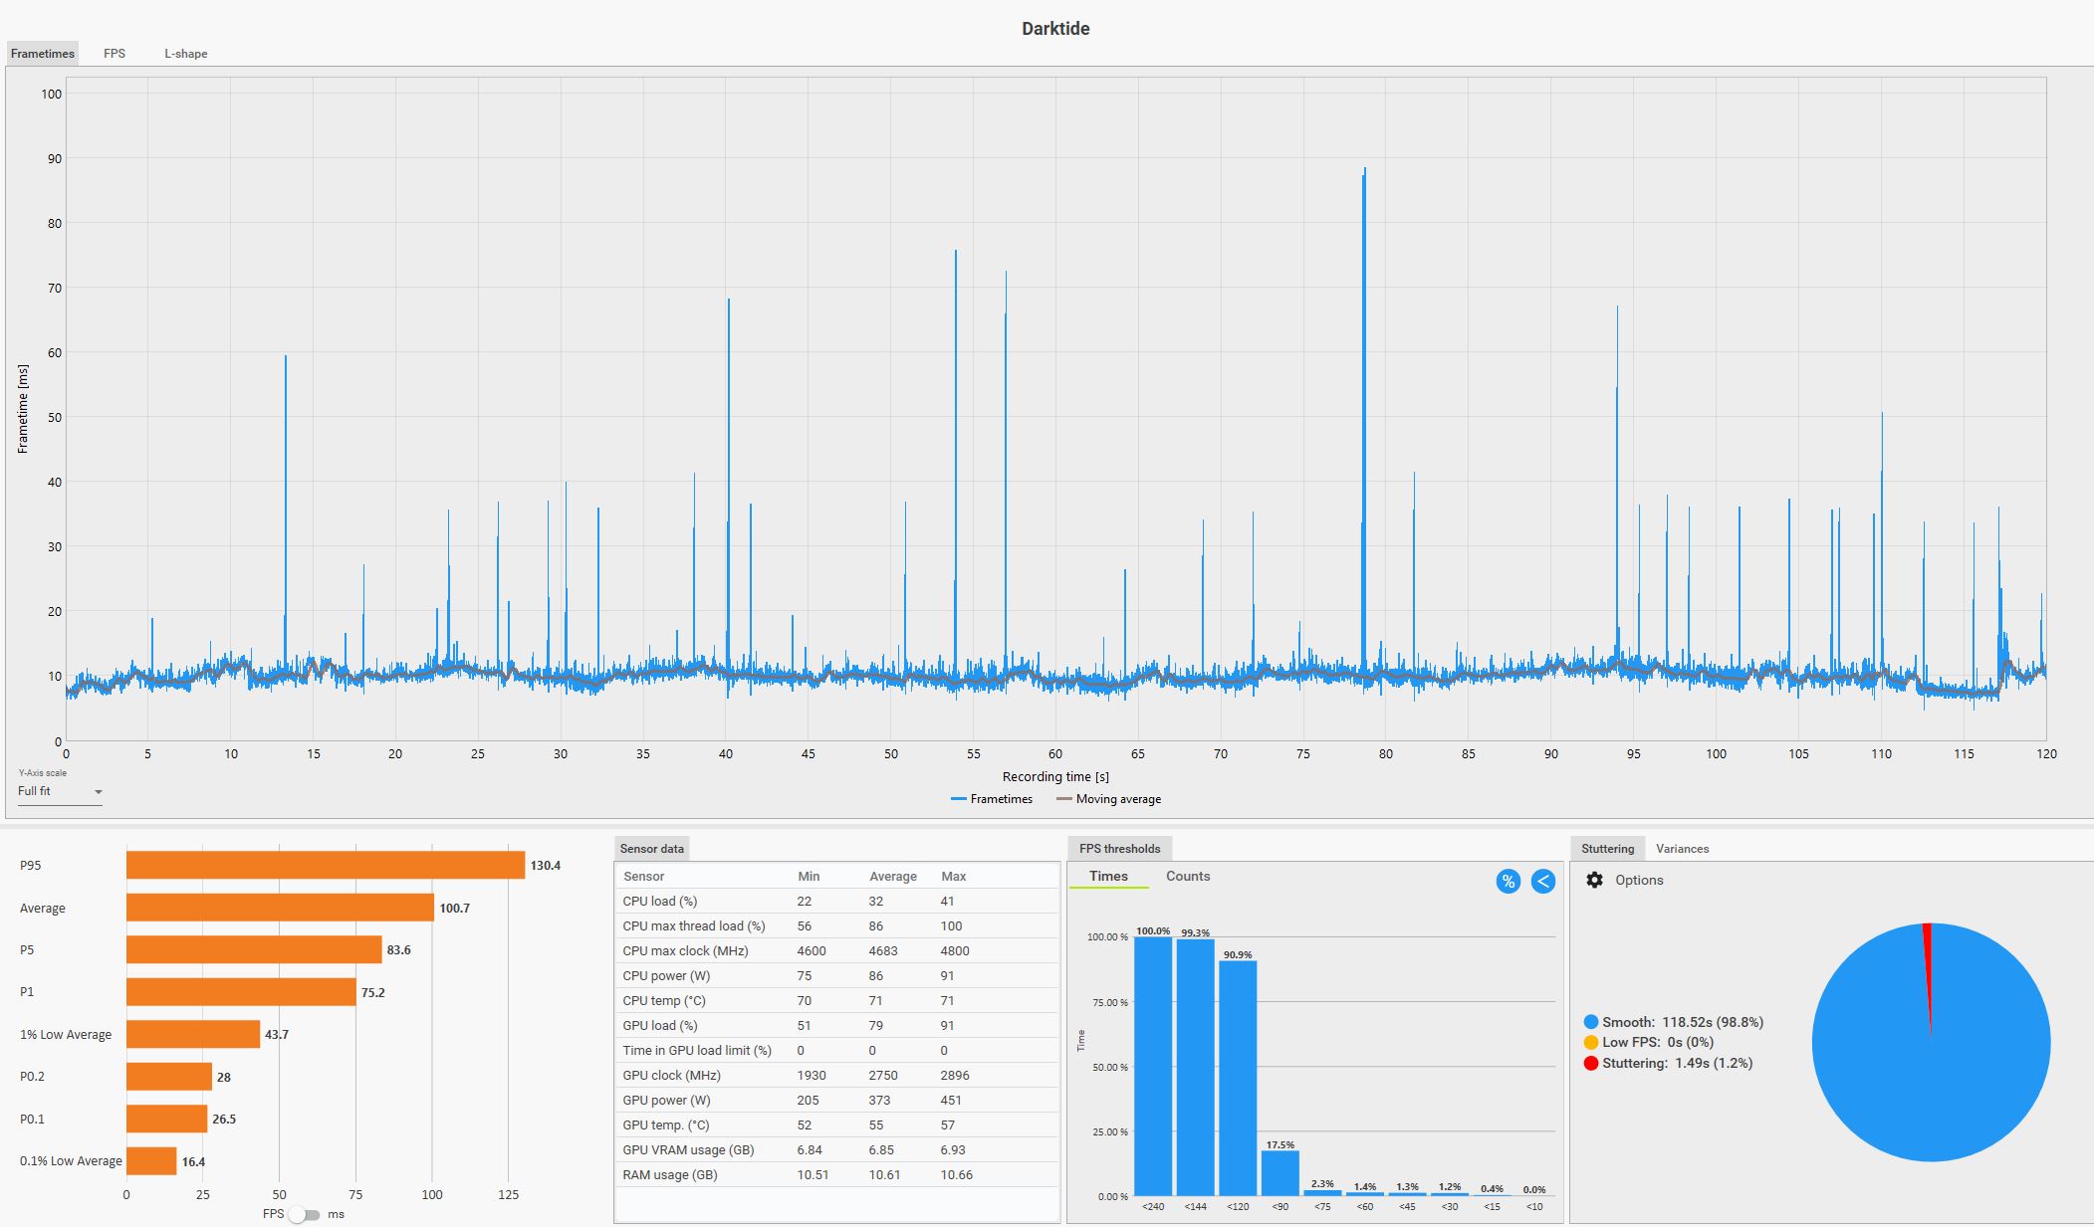The width and height of the screenshot is (2094, 1227).
Task: Click the red Stuttering legend dot
Action: pyautogui.click(x=1590, y=1063)
